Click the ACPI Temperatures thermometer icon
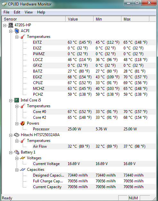The width and height of the screenshot is (158, 201). pyautogui.click(x=23, y=37)
